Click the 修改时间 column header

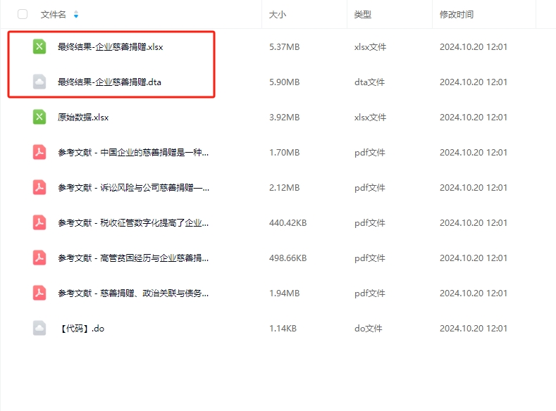tap(457, 15)
